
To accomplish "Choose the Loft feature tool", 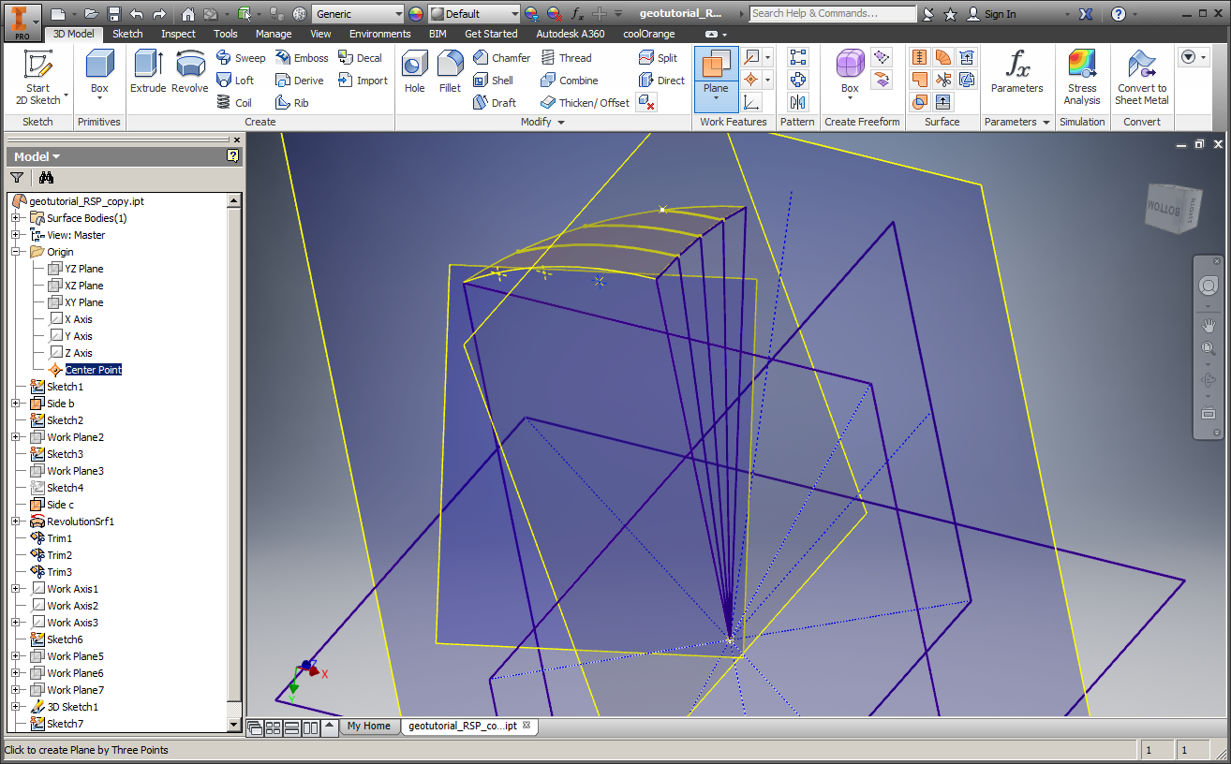I will coord(235,81).
